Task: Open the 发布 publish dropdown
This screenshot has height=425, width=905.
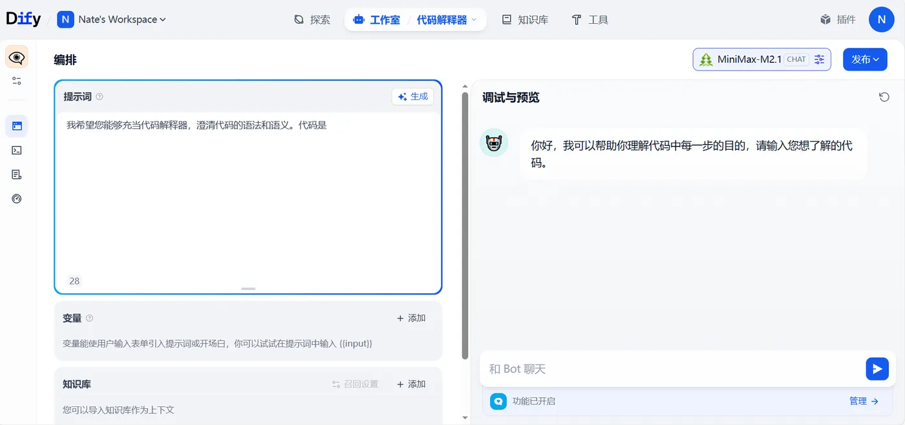Action: [865, 59]
